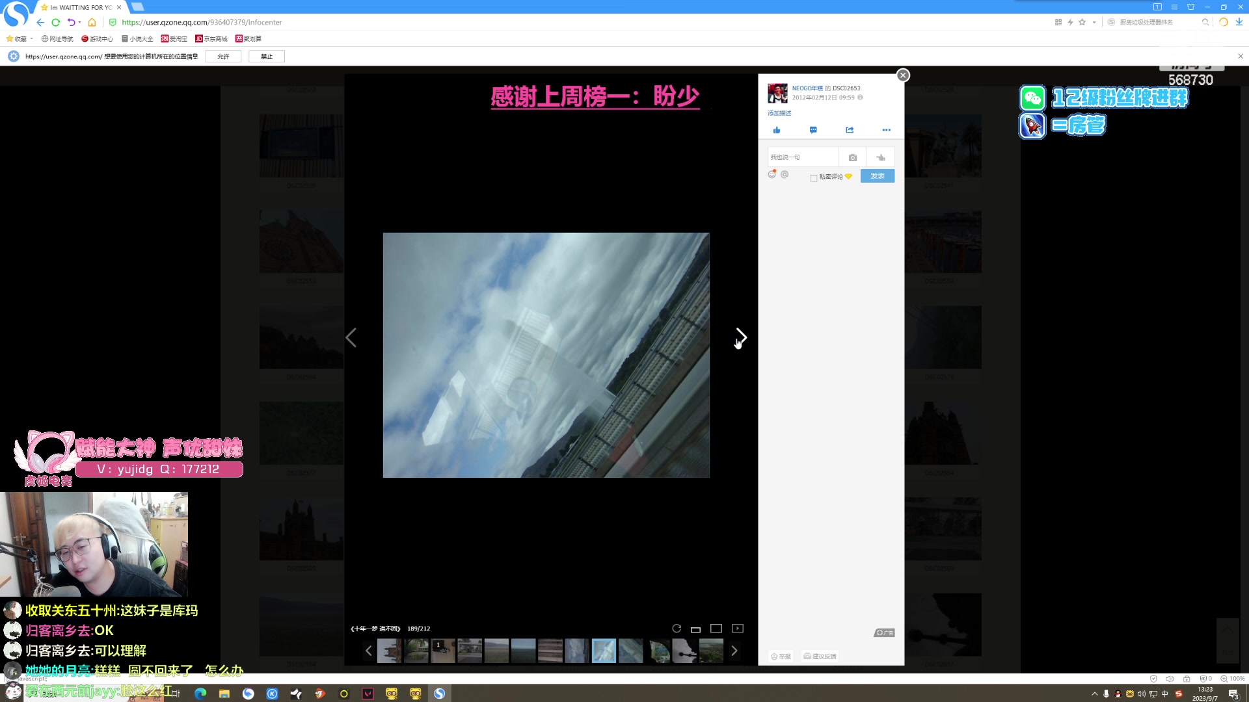Focus the 我也说一句 comment input
The width and height of the screenshot is (1249, 702).
click(x=803, y=157)
